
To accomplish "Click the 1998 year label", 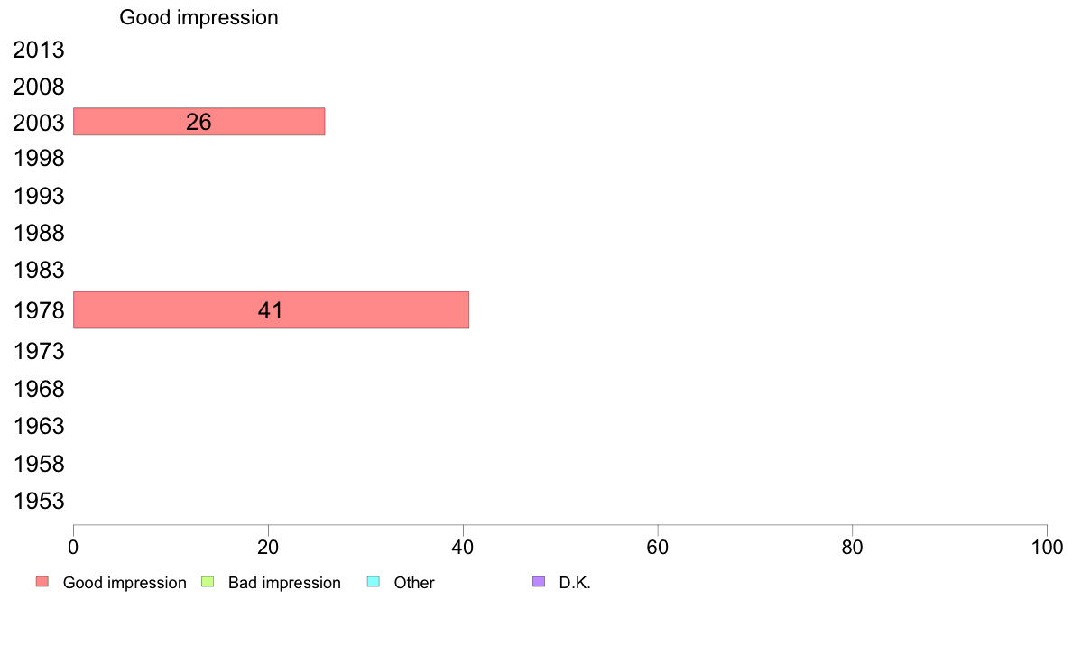I will click(39, 159).
